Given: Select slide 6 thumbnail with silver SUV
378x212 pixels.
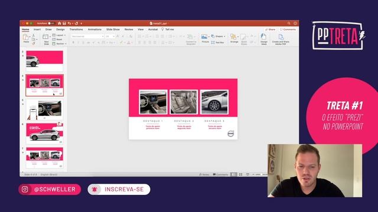Looking at the screenshot, I should 45,134.
